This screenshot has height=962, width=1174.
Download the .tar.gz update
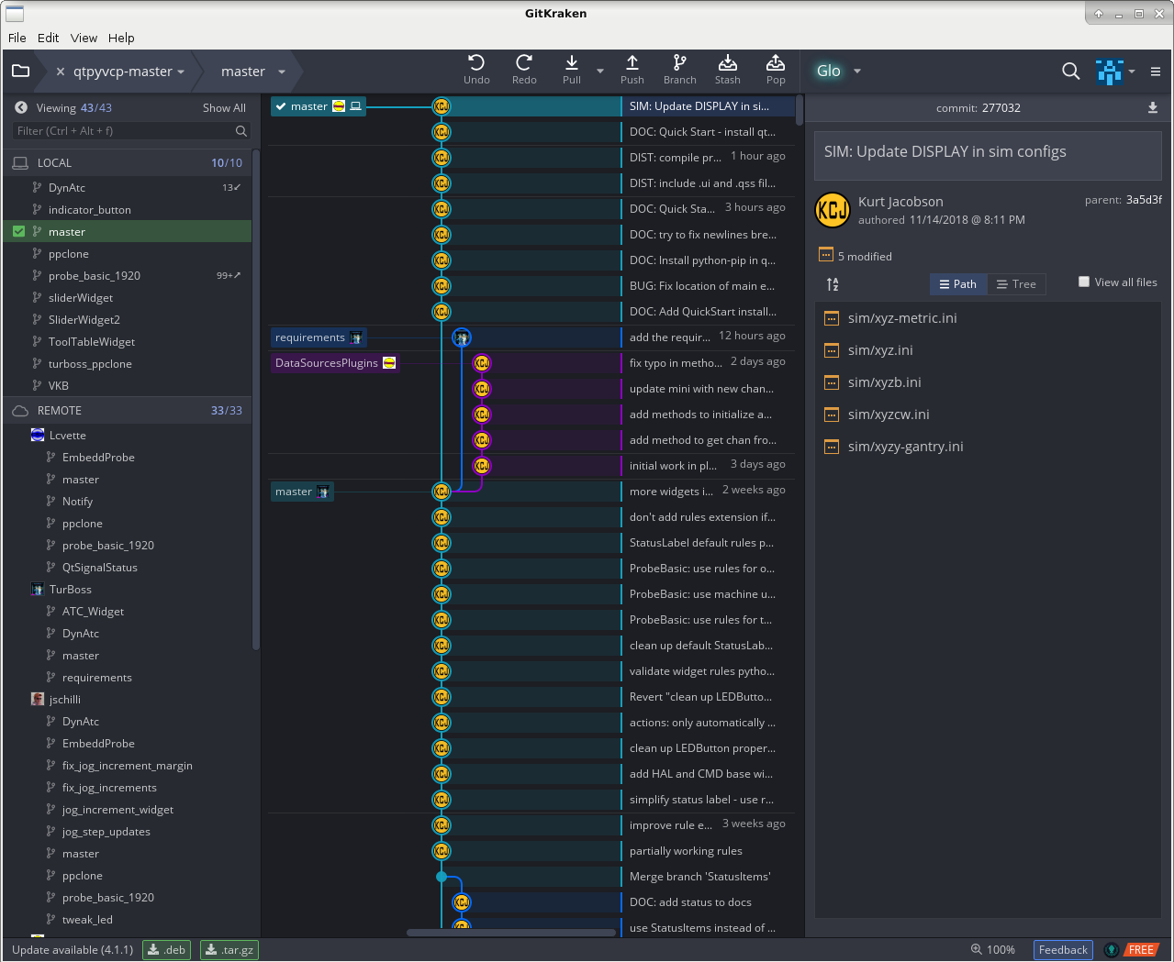pos(229,949)
